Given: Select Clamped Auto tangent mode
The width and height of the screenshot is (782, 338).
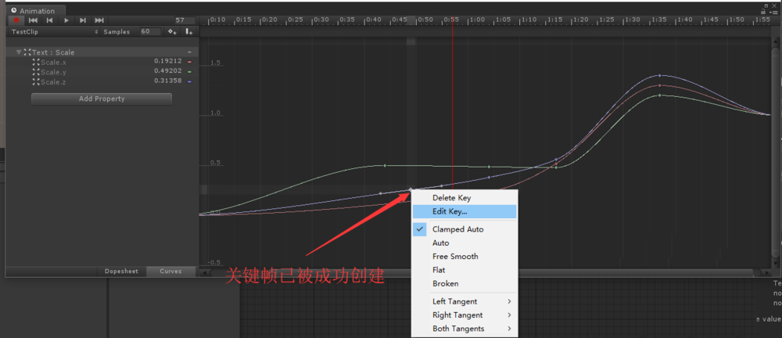Looking at the screenshot, I should 457,229.
